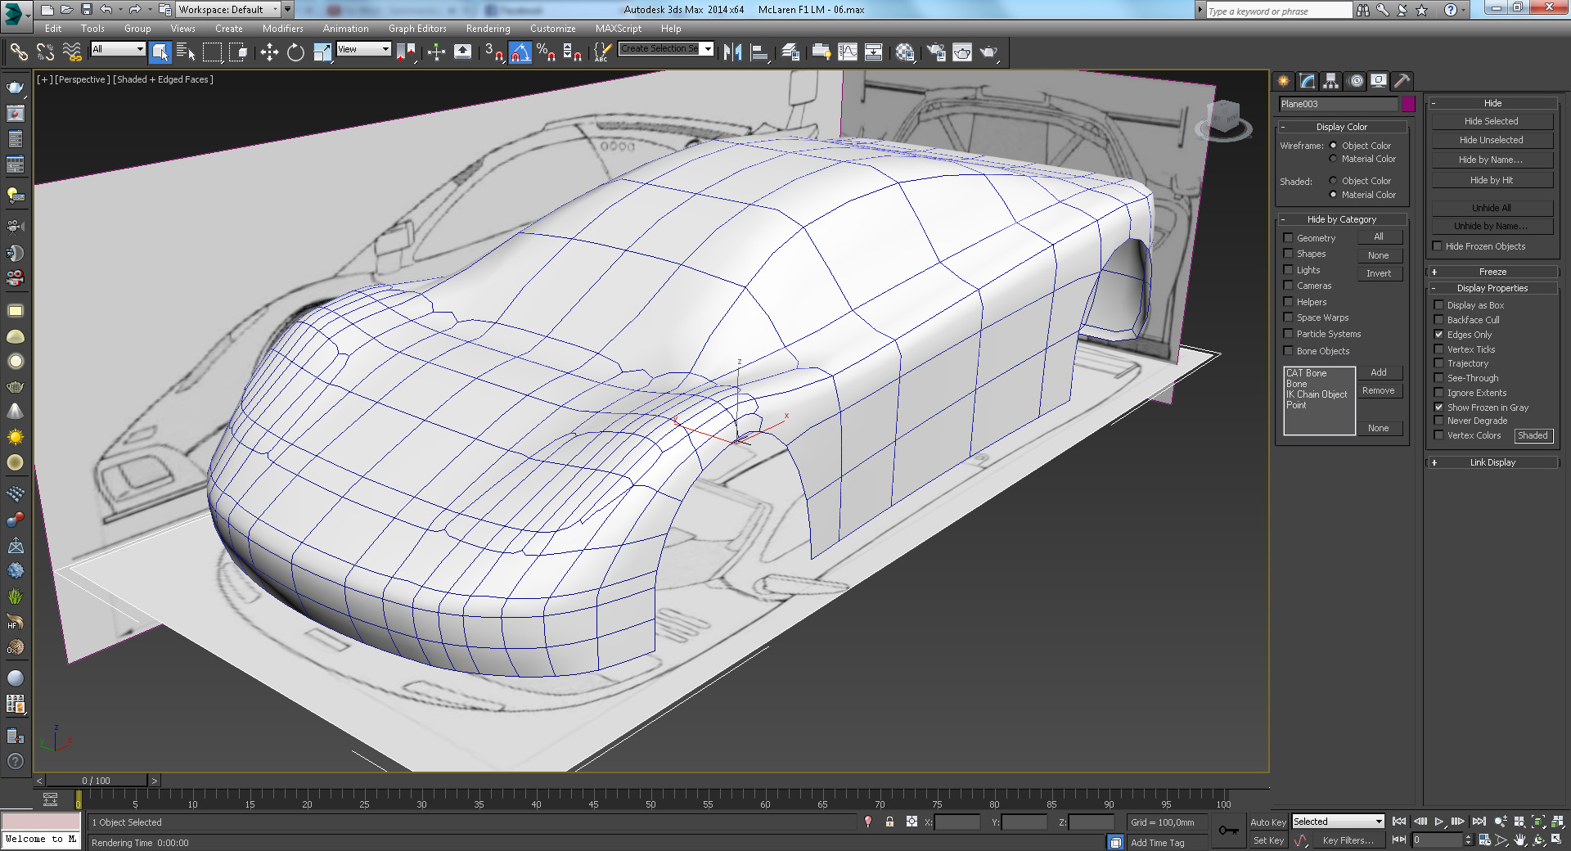
Task: Toggle the Angle Snap icon
Action: coord(520,52)
